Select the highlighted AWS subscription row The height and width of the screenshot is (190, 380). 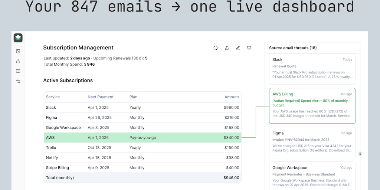point(142,138)
